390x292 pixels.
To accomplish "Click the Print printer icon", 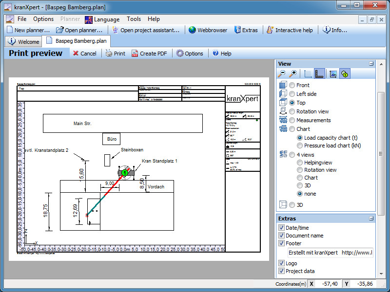I will click(110, 54).
